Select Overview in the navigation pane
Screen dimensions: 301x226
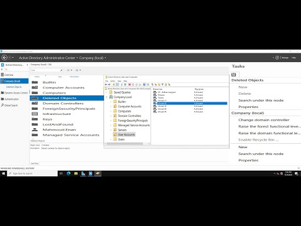9,75
